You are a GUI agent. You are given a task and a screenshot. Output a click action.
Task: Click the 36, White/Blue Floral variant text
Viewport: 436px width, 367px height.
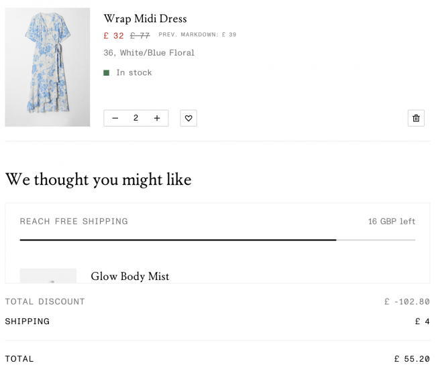click(x=149, y=53)
